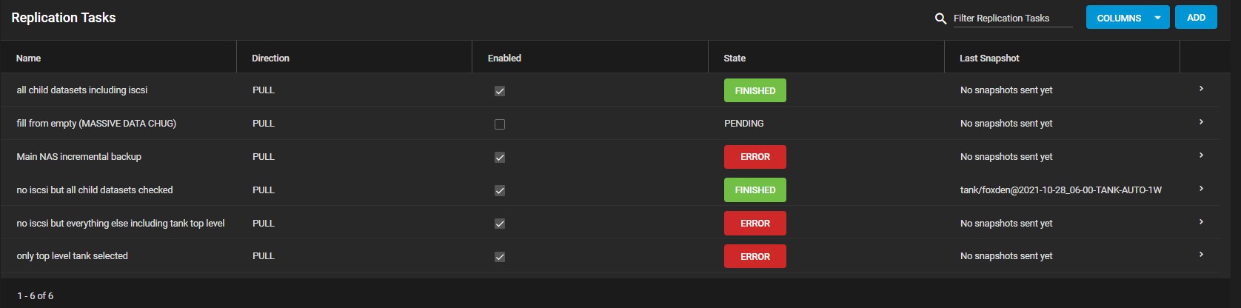The width and height of the screenshot is (1241, 308).
Task: Enable the 'fill from empty' task checkbox
Action: (500, 124)
